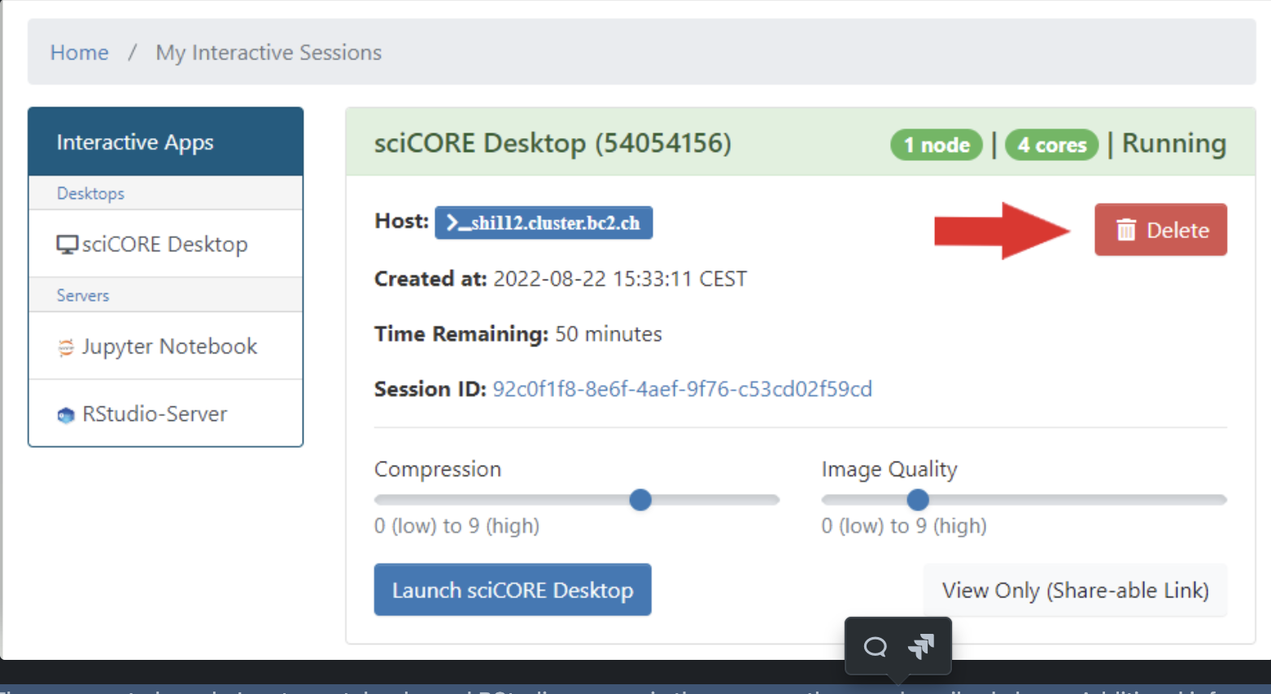
Task: Click the green 1 node badge
Action: pyautogui.click(x=937, y=145)
